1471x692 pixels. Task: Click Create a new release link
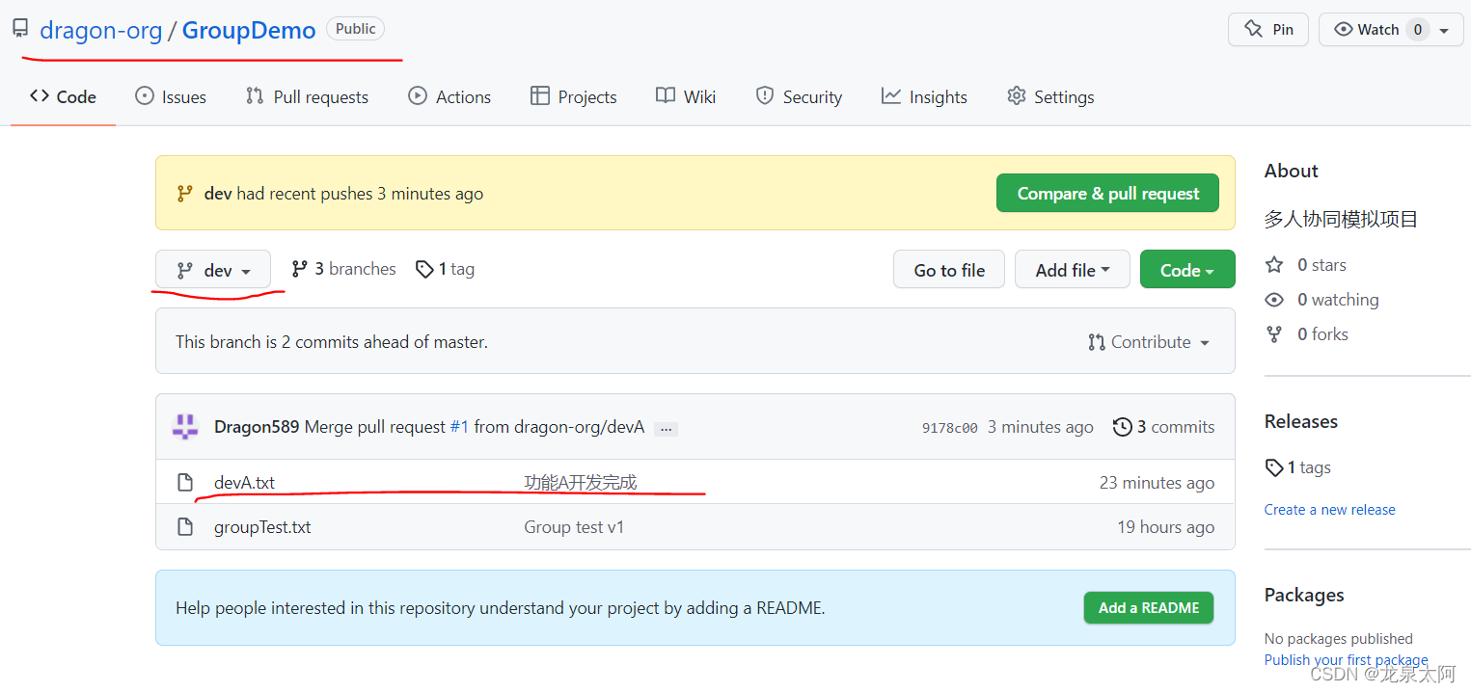click(x=1329, y=510)
